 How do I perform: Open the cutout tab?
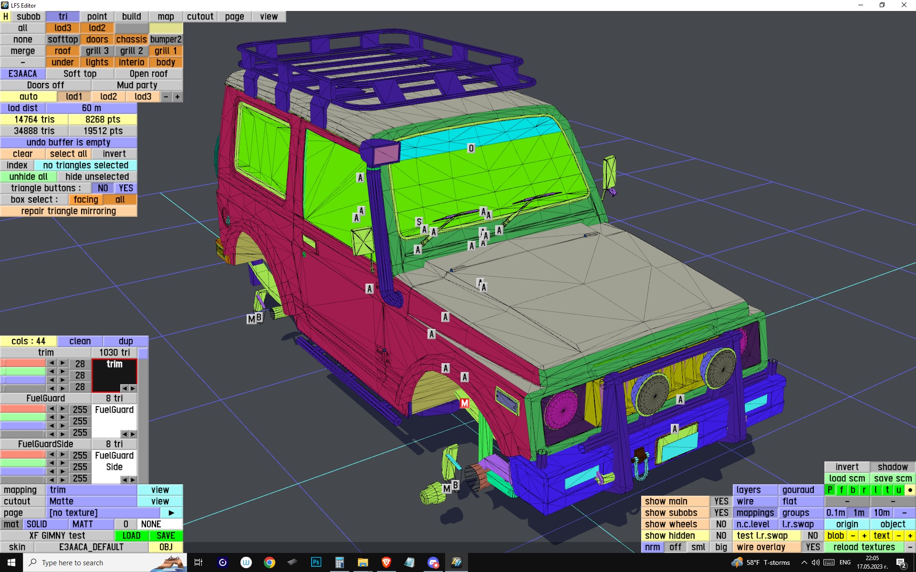pyautogui.click(x=200, y=16)
